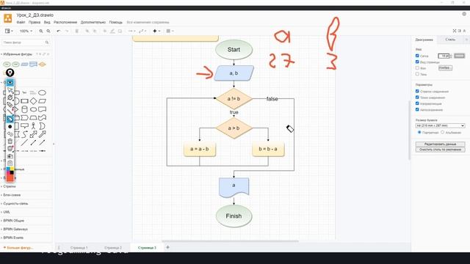470x264 pixels.
Task: Open the Правка menu
Action: pos(35,22)
